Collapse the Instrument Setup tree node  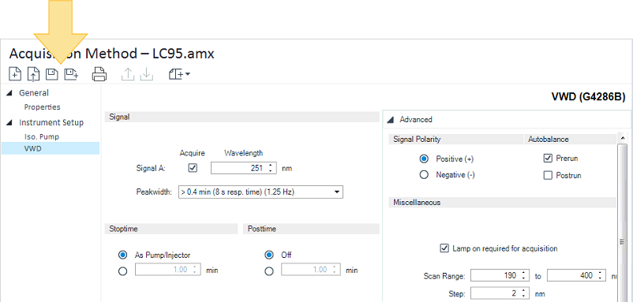(x=9, y=122)
